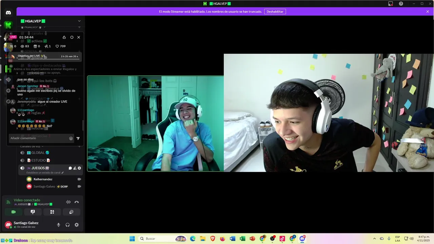Viewport: 434px width, 244px height.
Task: Open 111santiago's 'No?' comment
Action: [35, 126]
